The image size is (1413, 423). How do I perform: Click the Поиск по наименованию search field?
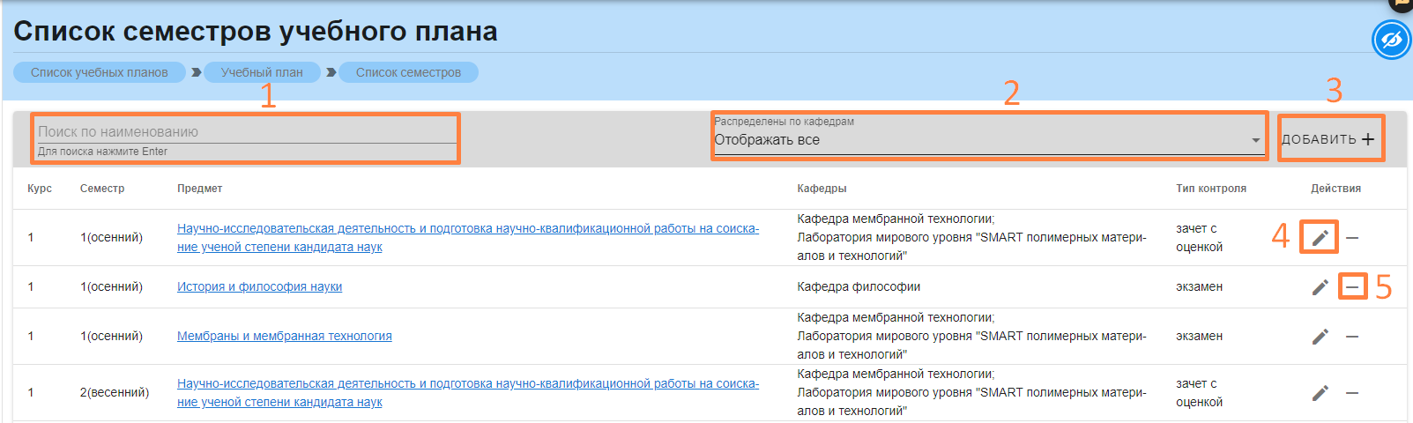(x=245, y=131)
